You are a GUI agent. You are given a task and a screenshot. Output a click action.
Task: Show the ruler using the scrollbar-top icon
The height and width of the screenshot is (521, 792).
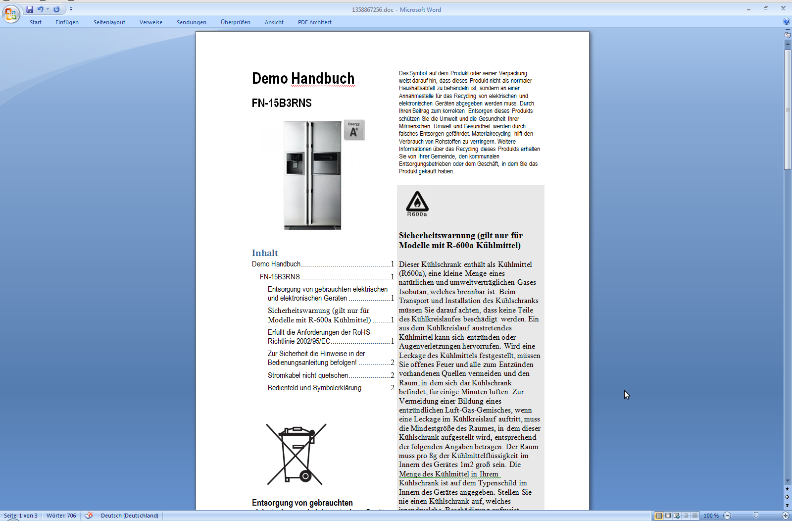click(x=788, y=35)
